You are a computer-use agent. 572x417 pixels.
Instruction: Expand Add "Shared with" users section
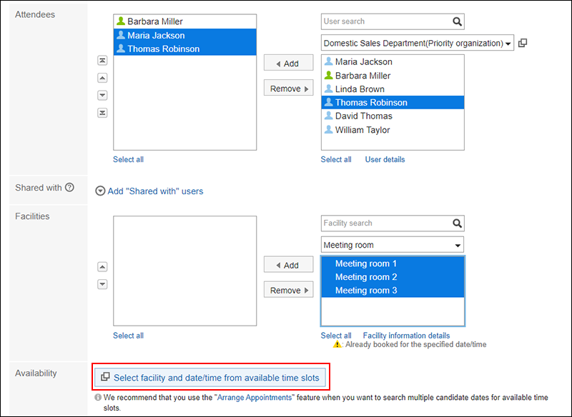click(149, 191)
